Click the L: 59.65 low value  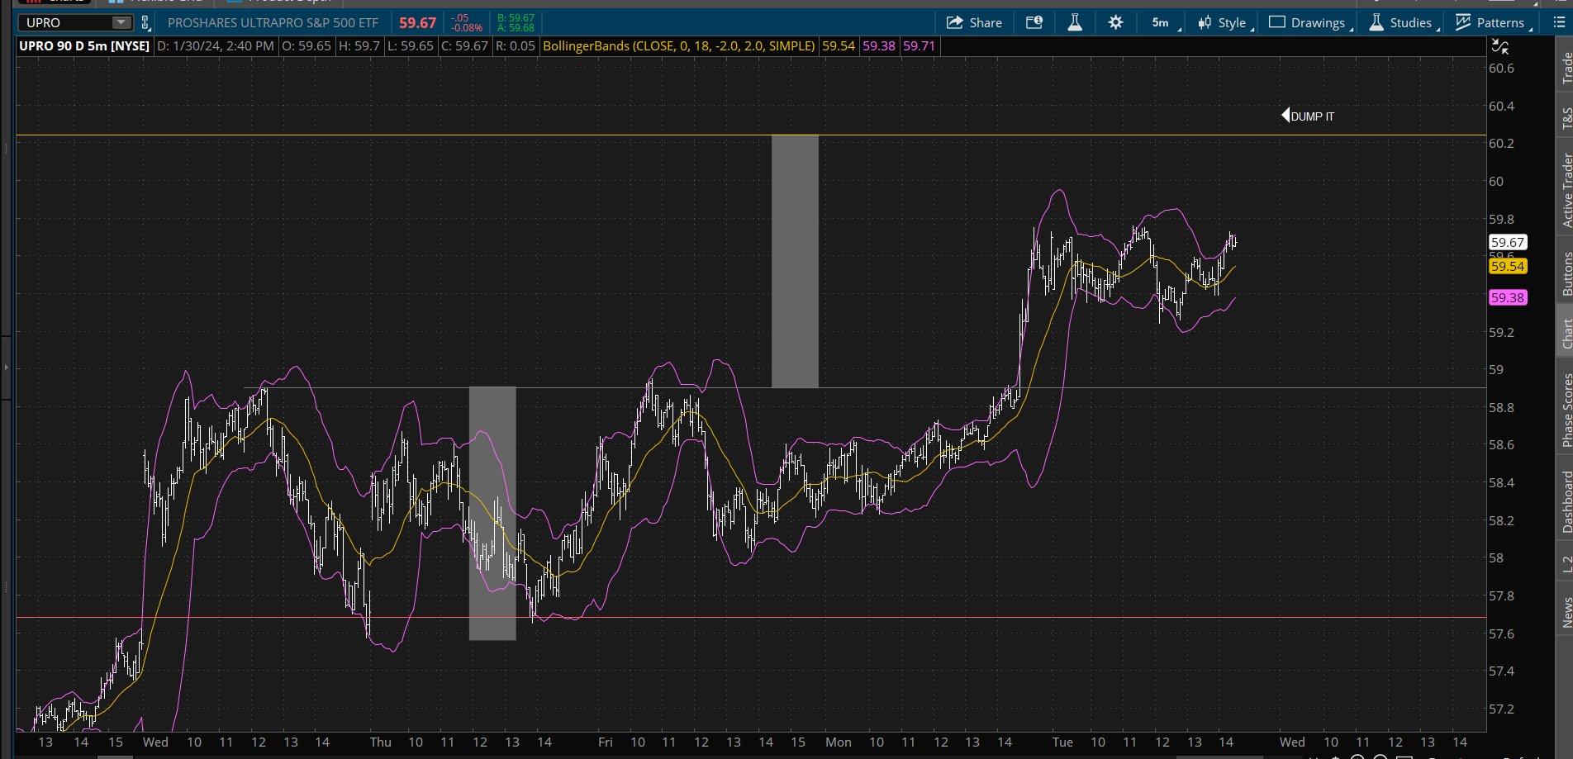pos(411,46)
